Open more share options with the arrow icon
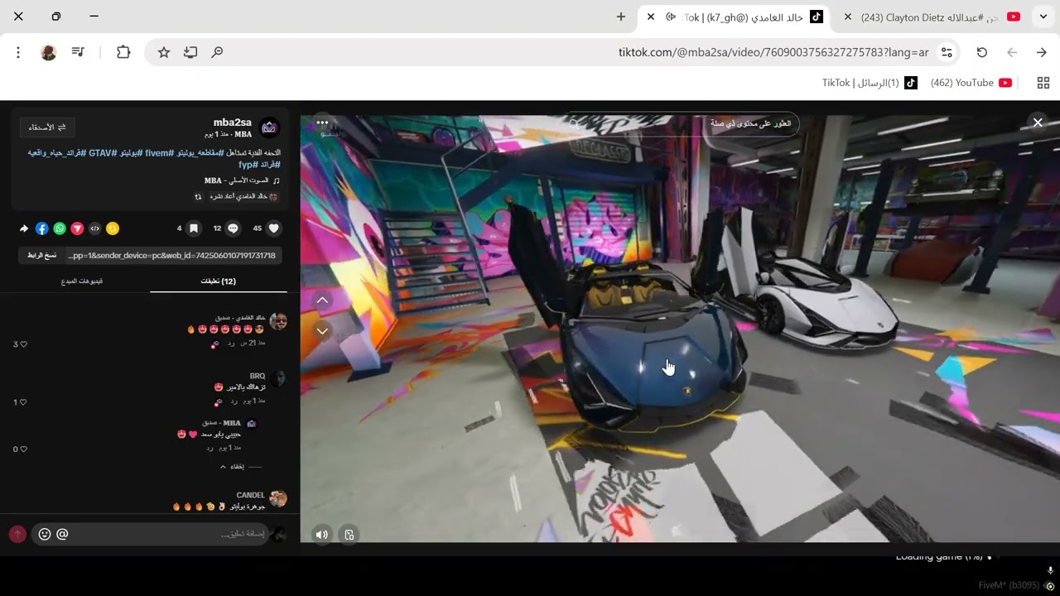The image size is (1060, 596). 24,228
